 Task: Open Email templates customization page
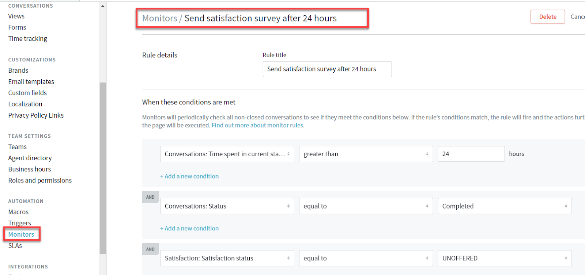point(31,82)
